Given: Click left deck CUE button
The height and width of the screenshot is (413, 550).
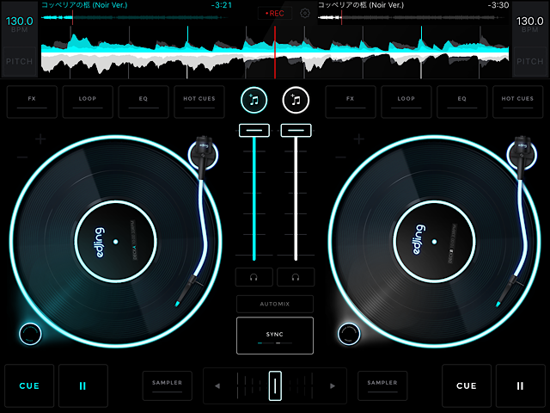Looking at the screenshot, I should tap(29, 385).
